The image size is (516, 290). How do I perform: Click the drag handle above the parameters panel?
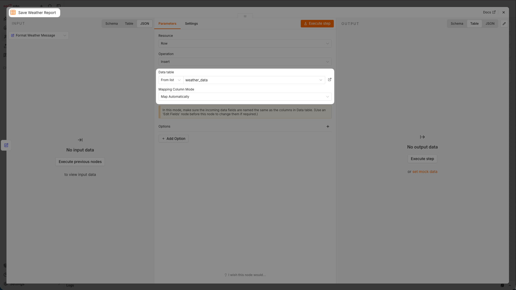click(245, 16)
